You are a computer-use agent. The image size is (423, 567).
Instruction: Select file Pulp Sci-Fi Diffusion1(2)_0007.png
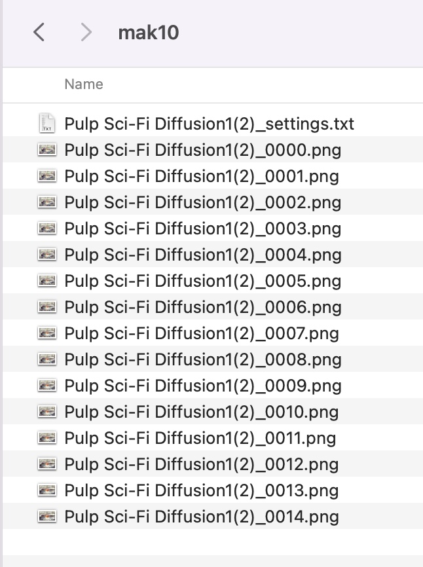[202, 334]
